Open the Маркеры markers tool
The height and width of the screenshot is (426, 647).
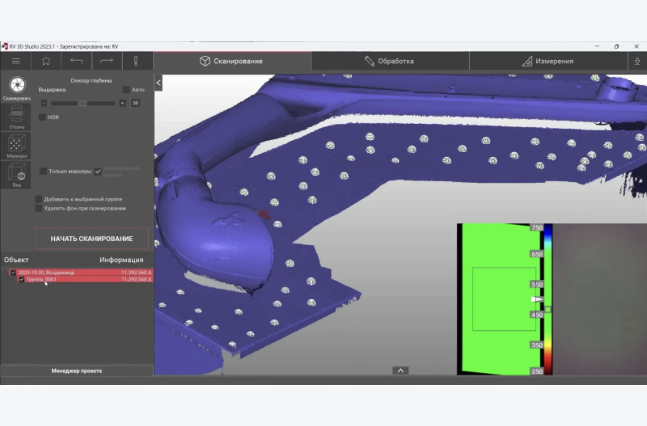coord(17,146)
